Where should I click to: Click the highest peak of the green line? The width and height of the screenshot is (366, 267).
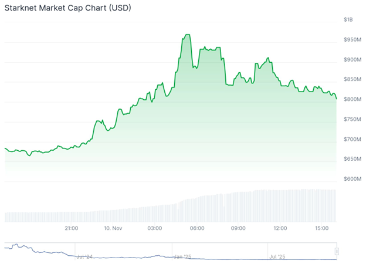click(187, 35)
